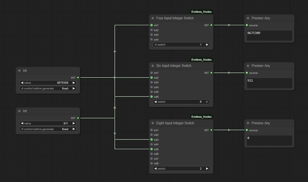Click the 911 output text in the Preview Any node

tap(250, 81)
